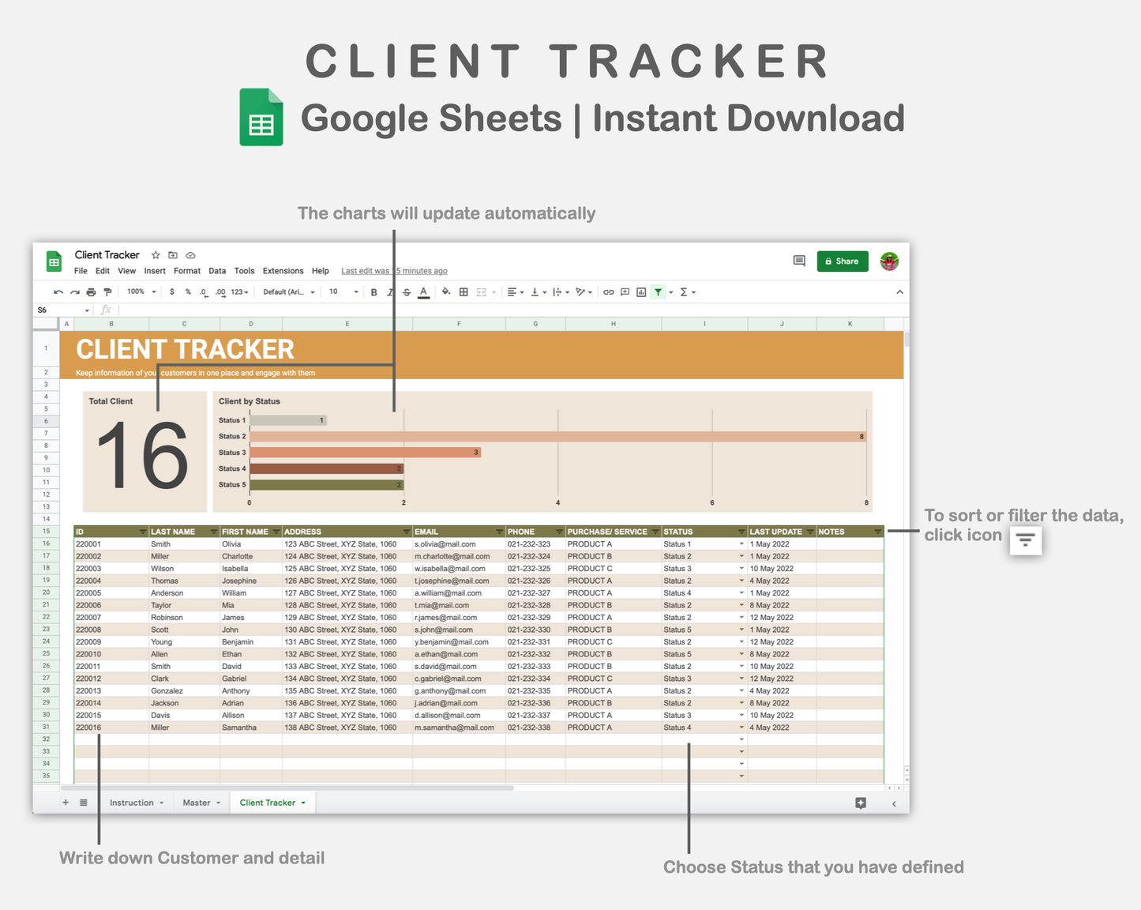Click the 'Last edit was 5 minutes ago' link
This screenshot has height=910, width=1141.
point(394,270)
